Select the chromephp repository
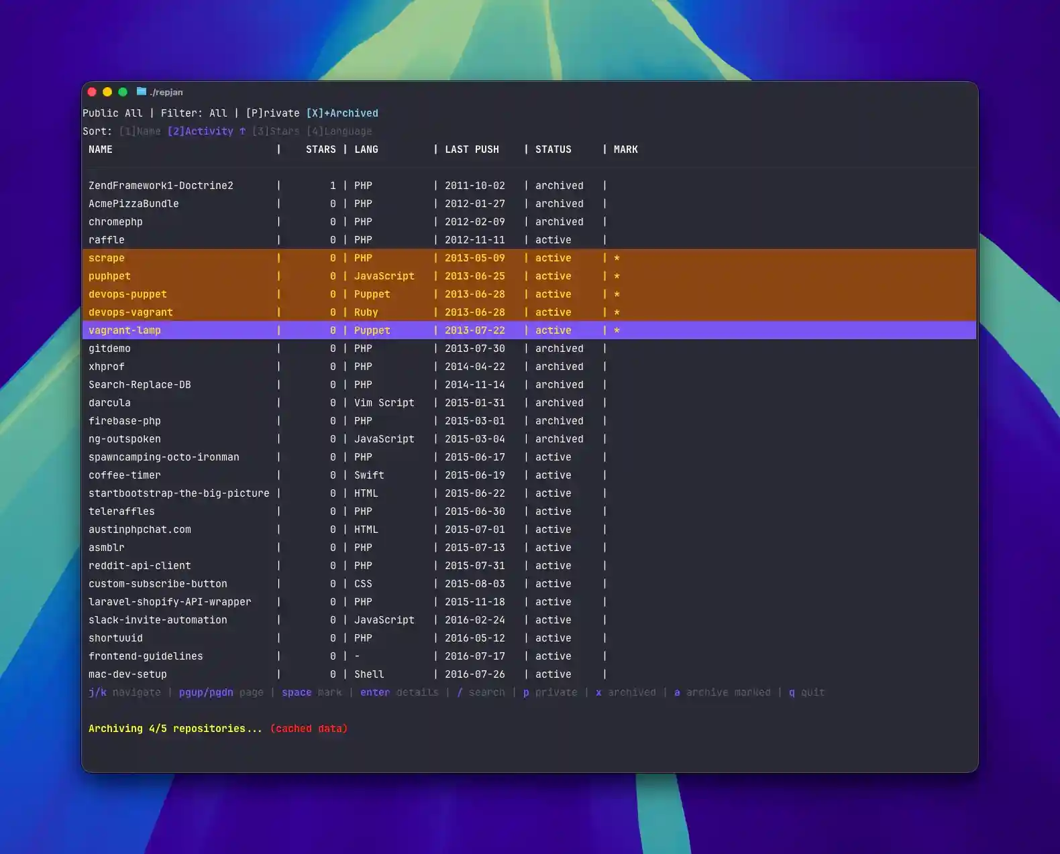The width and height of the screenshot is (1060, 854). click(x=115, y=222)
